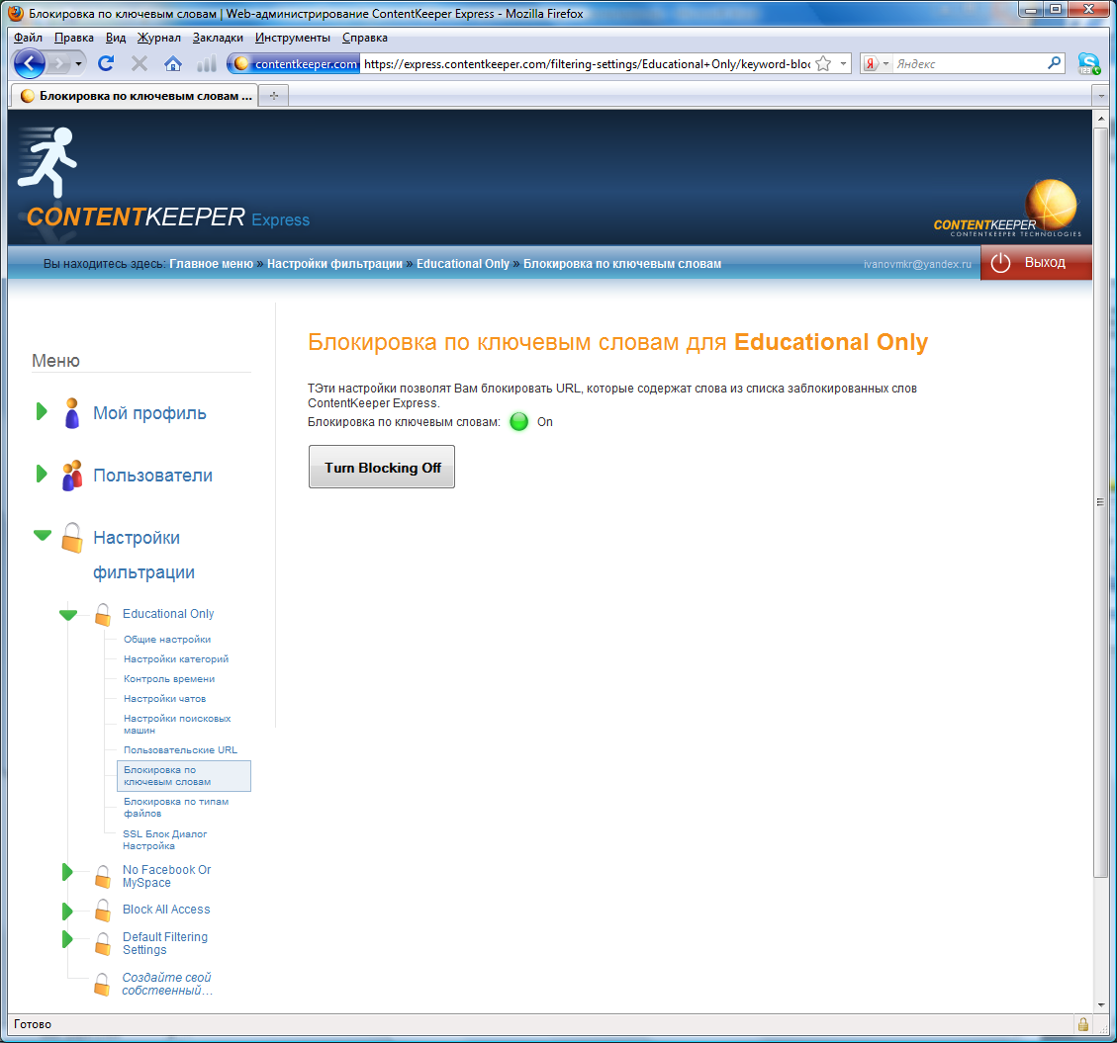This screenshot has width=1117, height=1043.
Task: Open the Файл menu
Action: point(28,38)
